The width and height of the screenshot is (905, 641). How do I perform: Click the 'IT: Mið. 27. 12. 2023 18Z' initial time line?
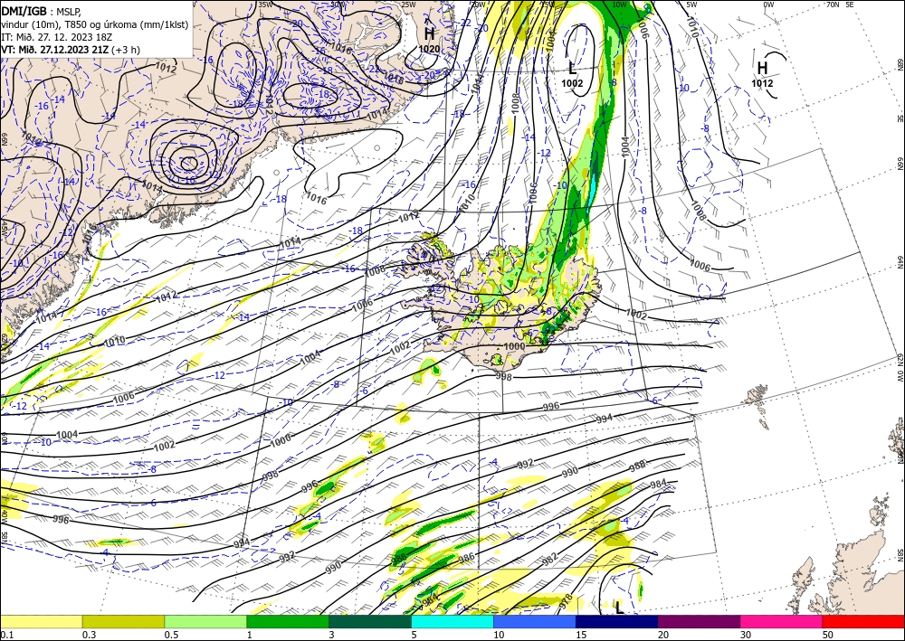point(55,36)
